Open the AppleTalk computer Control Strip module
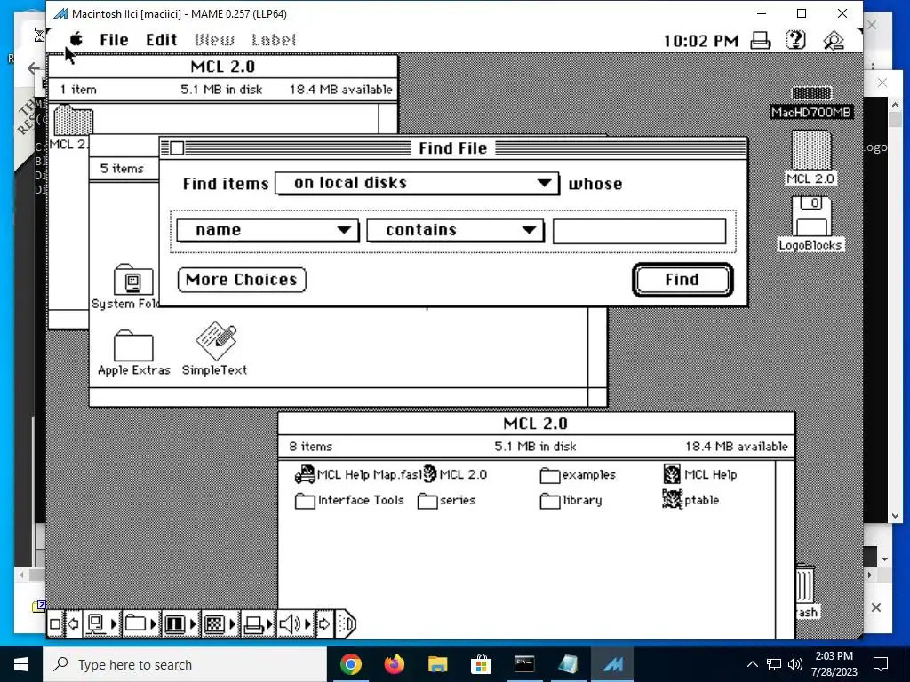The width and height of the screenshot is (910, 682). coord(101,624)
